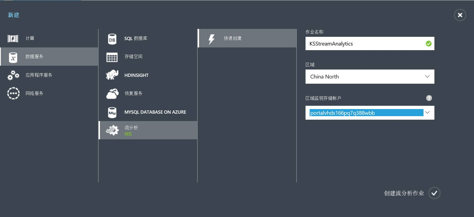Viewport: 474px width, 217px height.
Task: Close the 新建 dialog with the X button
Action: click(460, 15)
